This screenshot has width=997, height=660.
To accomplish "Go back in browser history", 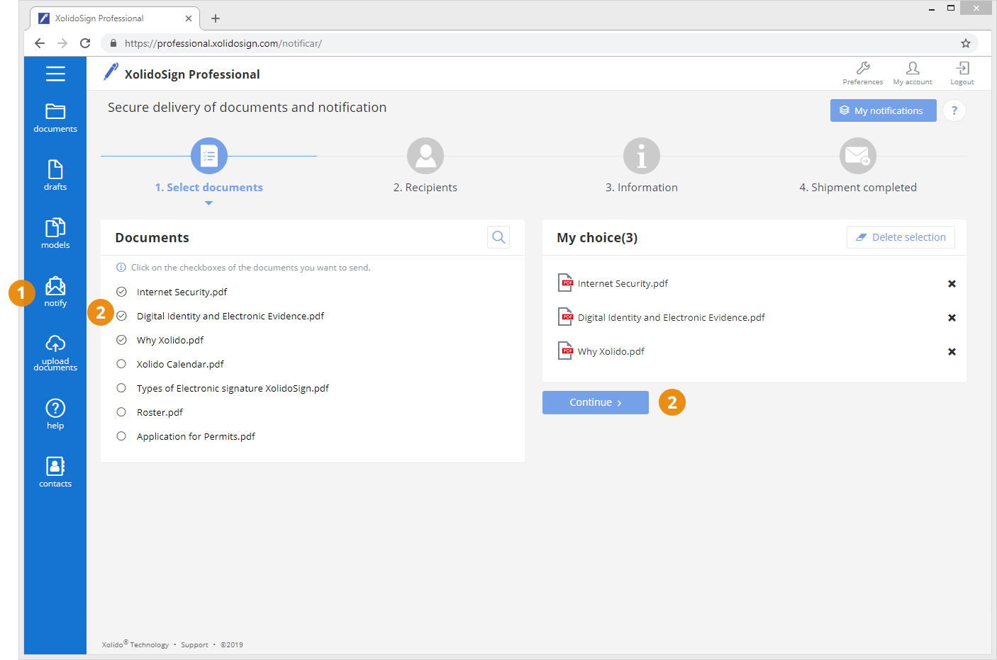I will pyautogui.click(x=40, y=43).
